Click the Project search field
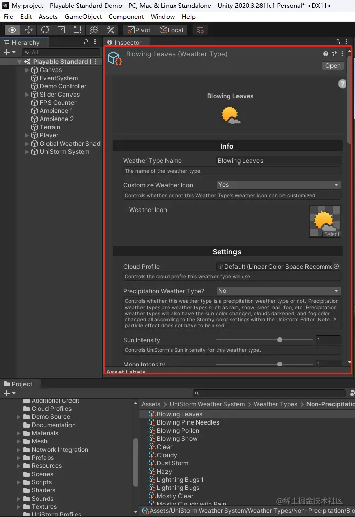 pos(269,393)
